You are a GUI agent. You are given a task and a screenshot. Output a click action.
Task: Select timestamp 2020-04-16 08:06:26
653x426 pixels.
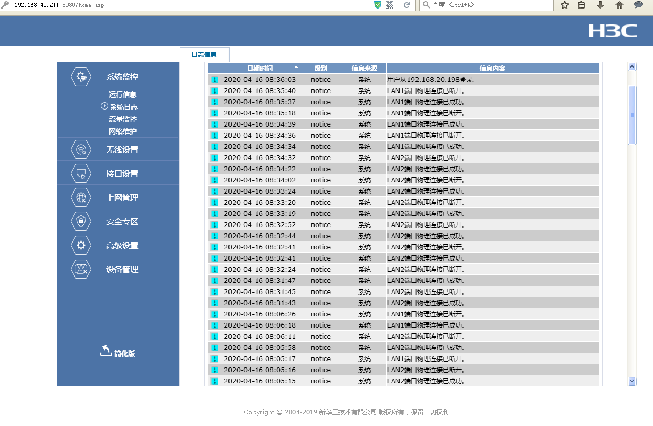pyautogui.click(x=260, y=314)
